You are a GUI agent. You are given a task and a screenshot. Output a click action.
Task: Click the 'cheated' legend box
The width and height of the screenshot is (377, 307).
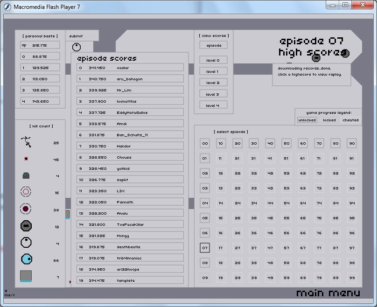350,120
